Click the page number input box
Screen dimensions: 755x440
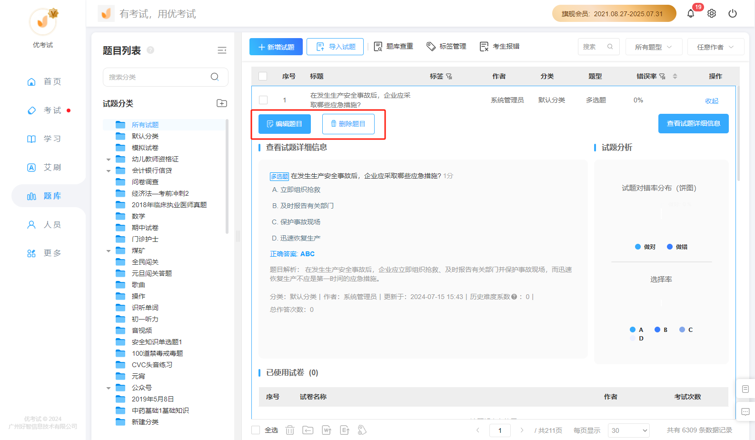pos(500,430)
